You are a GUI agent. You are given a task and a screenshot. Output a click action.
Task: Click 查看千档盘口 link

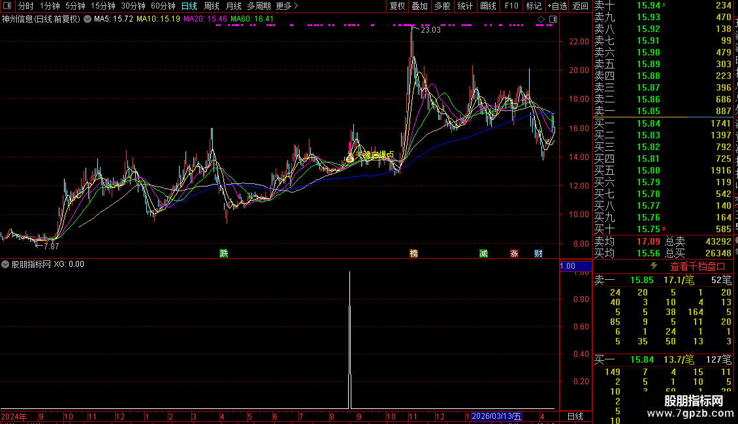(x=698, y=266)
